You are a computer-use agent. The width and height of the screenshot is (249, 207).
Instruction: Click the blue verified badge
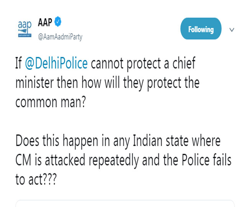point(57,22)
